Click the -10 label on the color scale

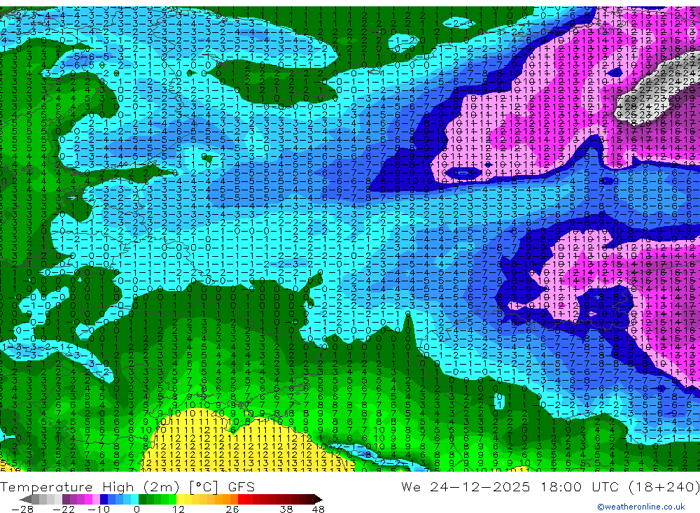coord(99,509)
